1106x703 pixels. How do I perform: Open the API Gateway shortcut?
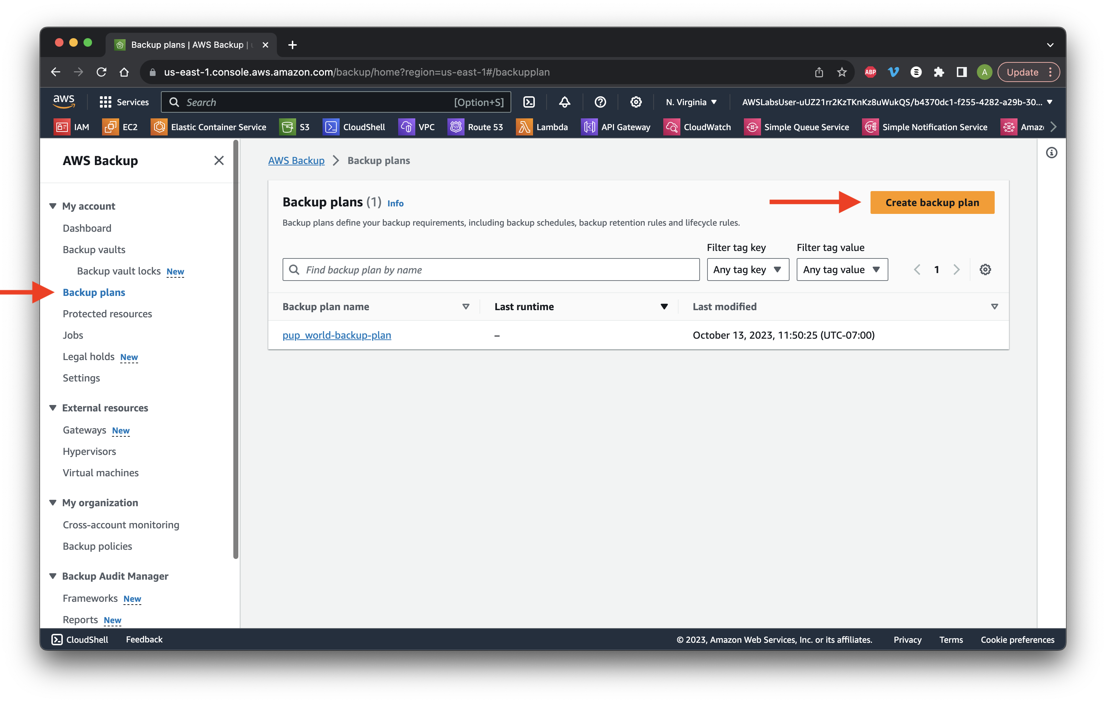click(616, 127)
